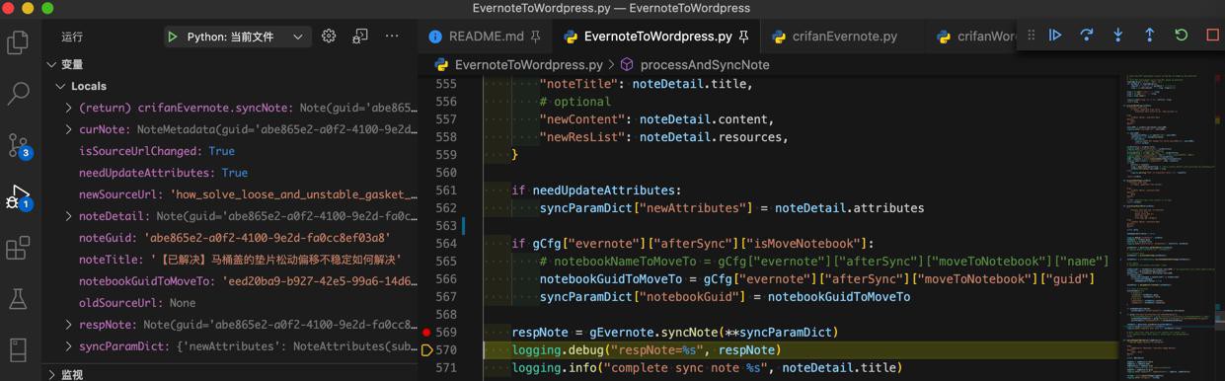This screenshot has width=1225, height=381.
Task: Open Source Control view with badge 3
Action: [18, 145]
